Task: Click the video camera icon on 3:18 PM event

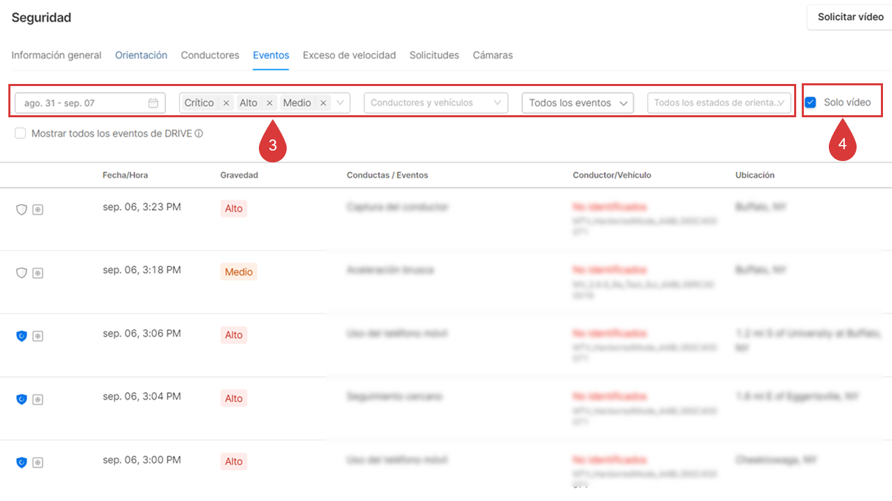Action: pos(38,273)
